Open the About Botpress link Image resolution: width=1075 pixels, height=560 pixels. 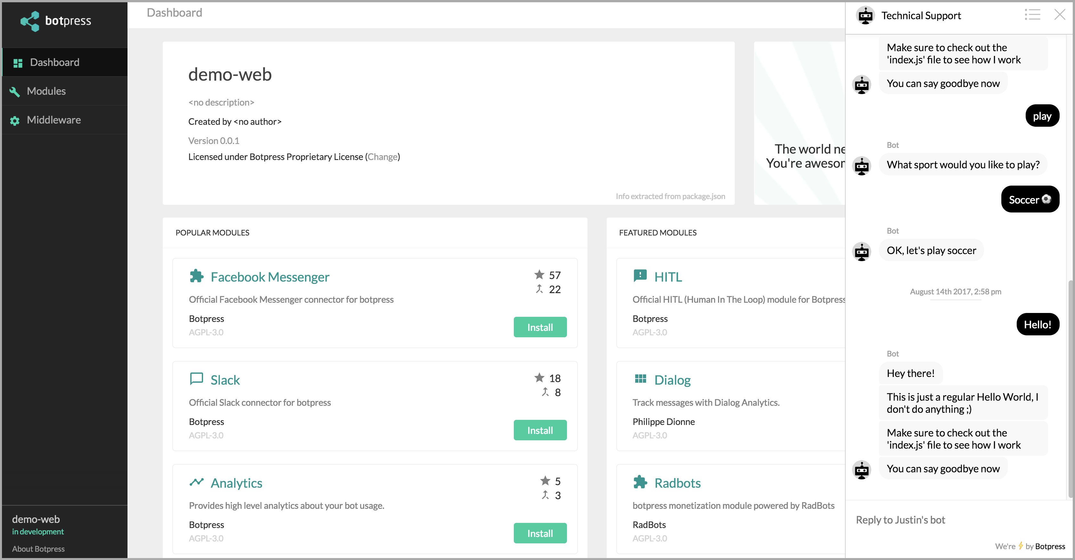(38, 549)
